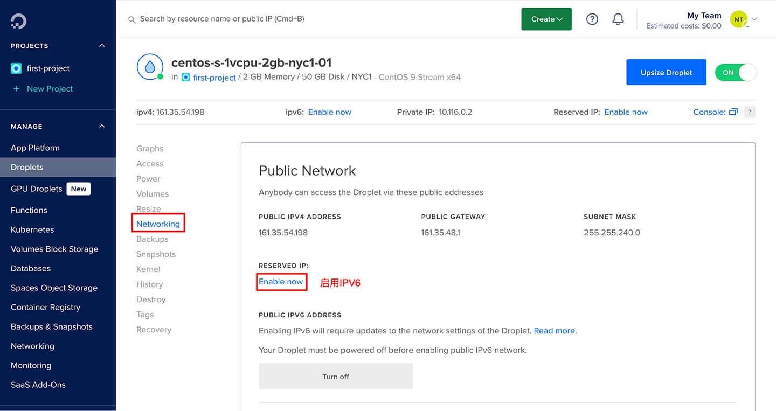The width and height of the screenshot is (776, 411).
Task: Open the Create dropdown button
Action: click(546, 19)
